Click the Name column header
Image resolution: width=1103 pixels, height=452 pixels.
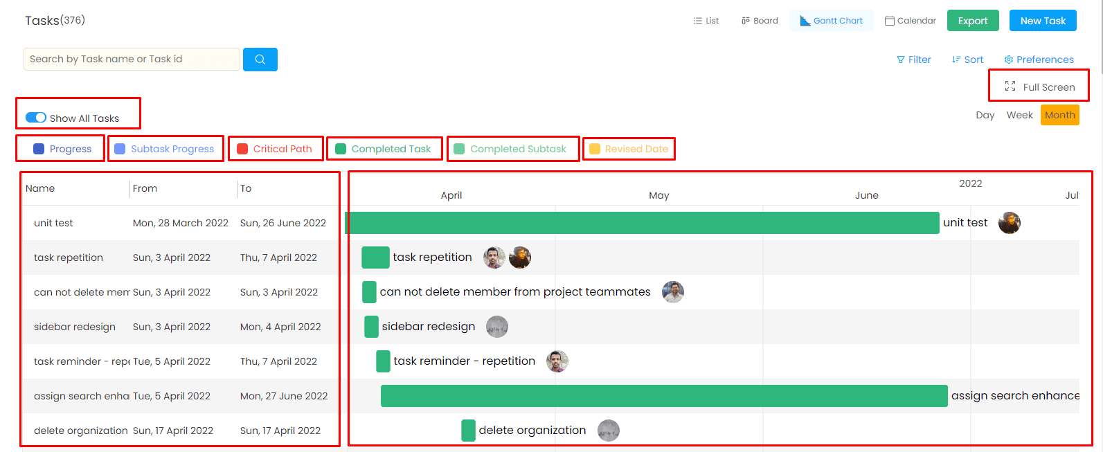pyautogui.click(x=40, y=188)
